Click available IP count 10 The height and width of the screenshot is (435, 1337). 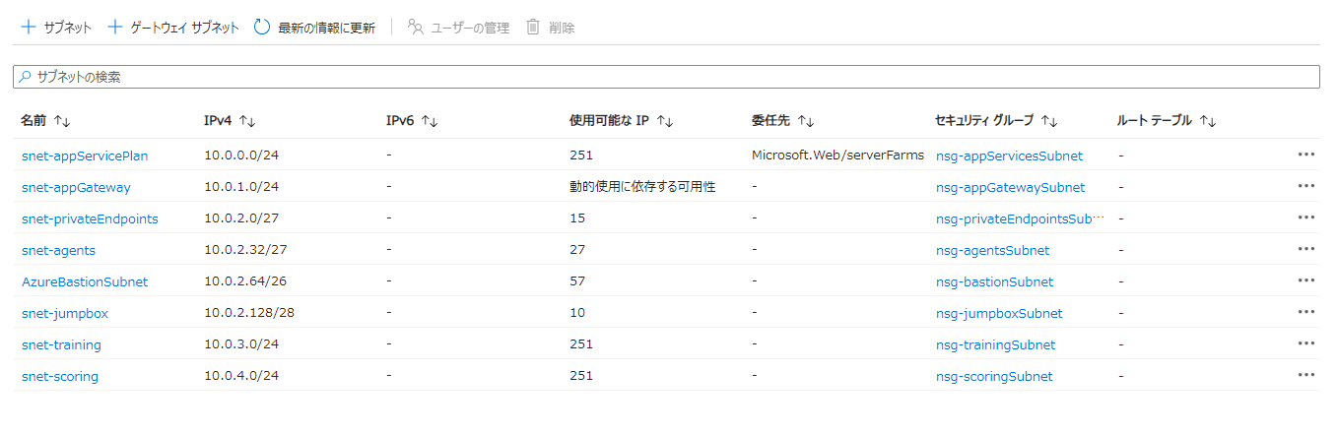[x=577, y=313]
